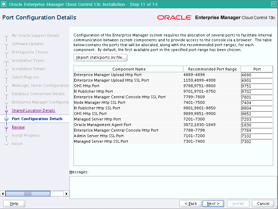Select the Node Manager Http SSL Port name

point(99,102)
